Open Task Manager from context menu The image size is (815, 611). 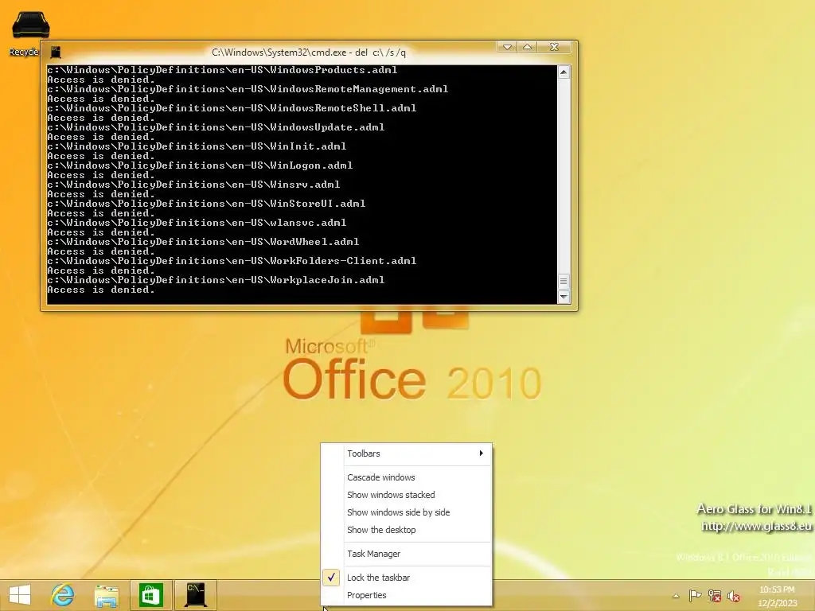point(407,554)
